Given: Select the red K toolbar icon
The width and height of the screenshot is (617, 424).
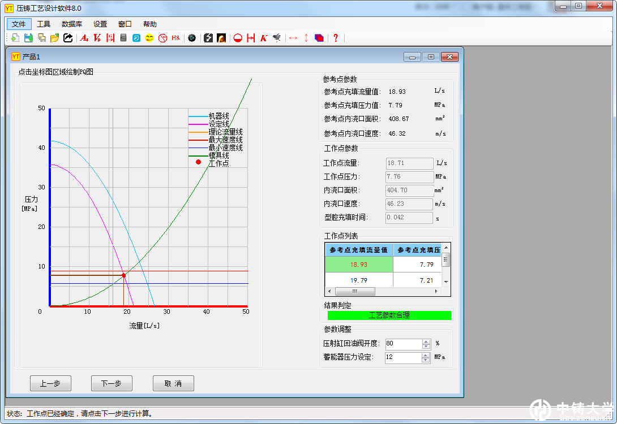Looking at the screenshot, I should pos(264,38).
